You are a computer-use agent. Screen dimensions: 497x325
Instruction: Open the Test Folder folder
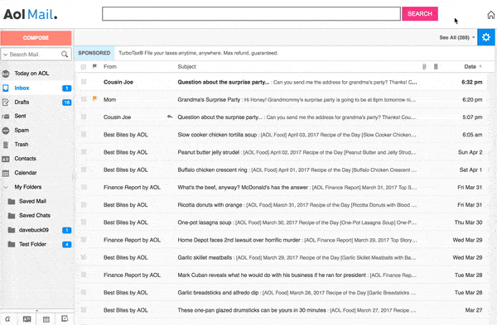36,244
